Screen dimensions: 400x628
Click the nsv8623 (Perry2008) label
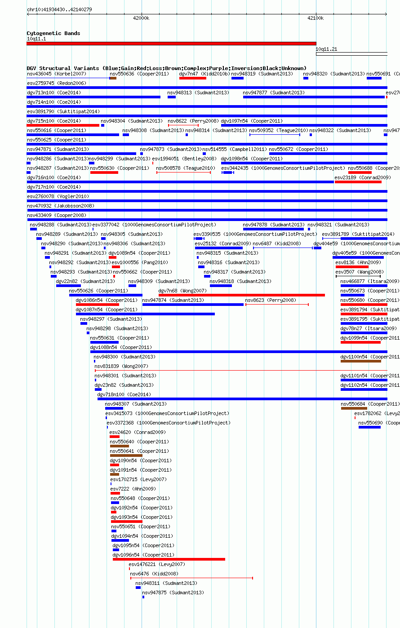coord(271,300)
